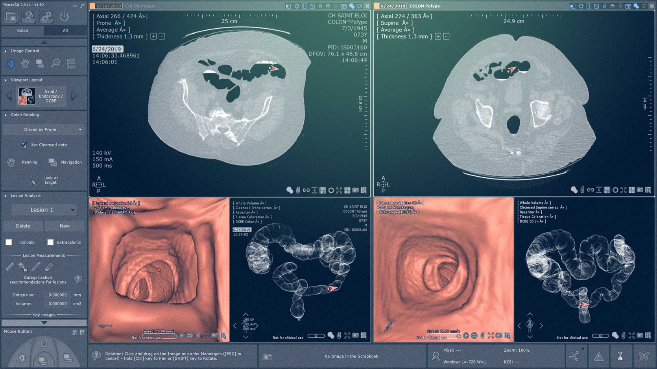Click the power shutdown icon
This screenshot has height=369, width=657.
click(x=64, y=16)
